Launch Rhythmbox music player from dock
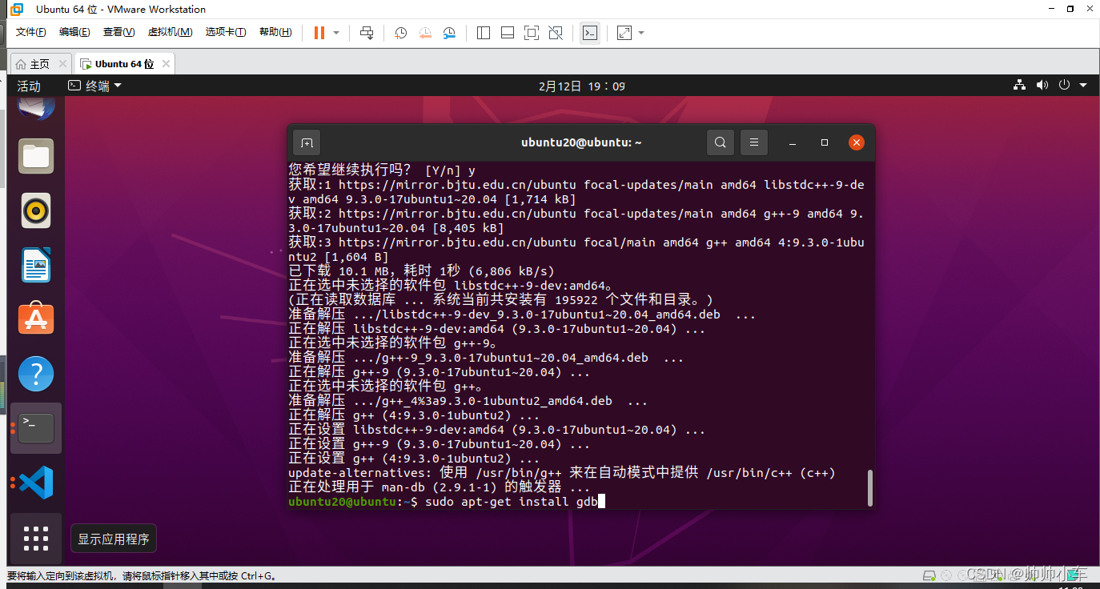Viewport: 1100px width, 589px height. [36, 210]
